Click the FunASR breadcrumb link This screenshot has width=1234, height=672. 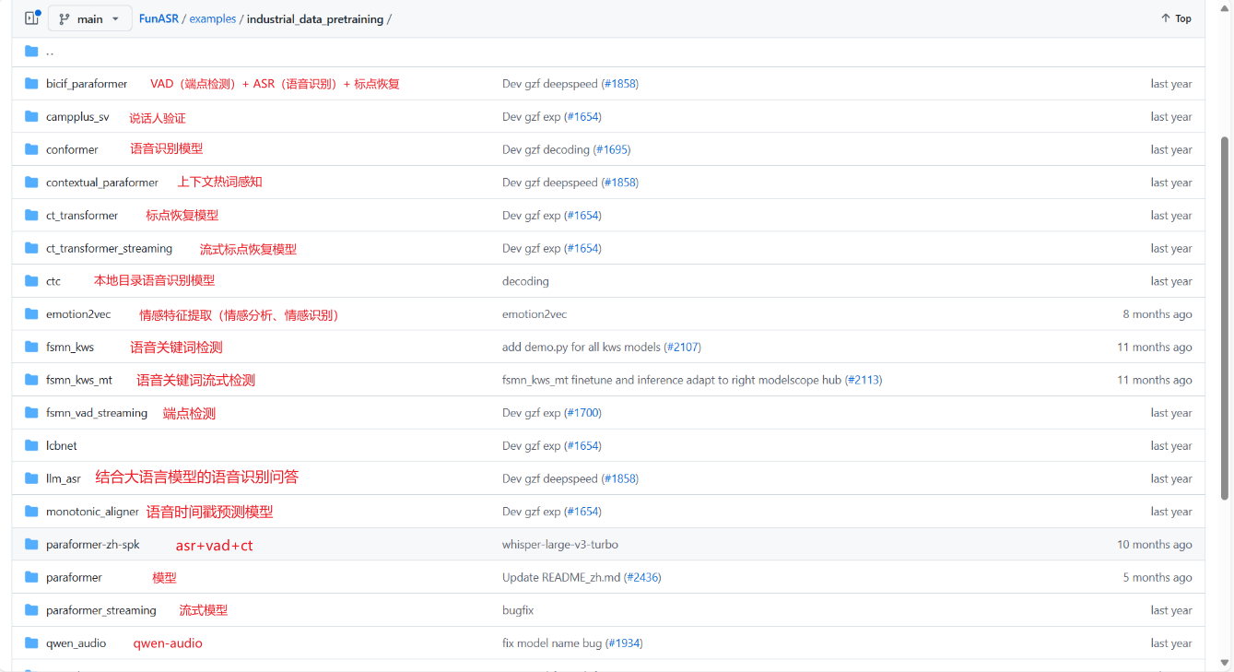pos(159,18)
